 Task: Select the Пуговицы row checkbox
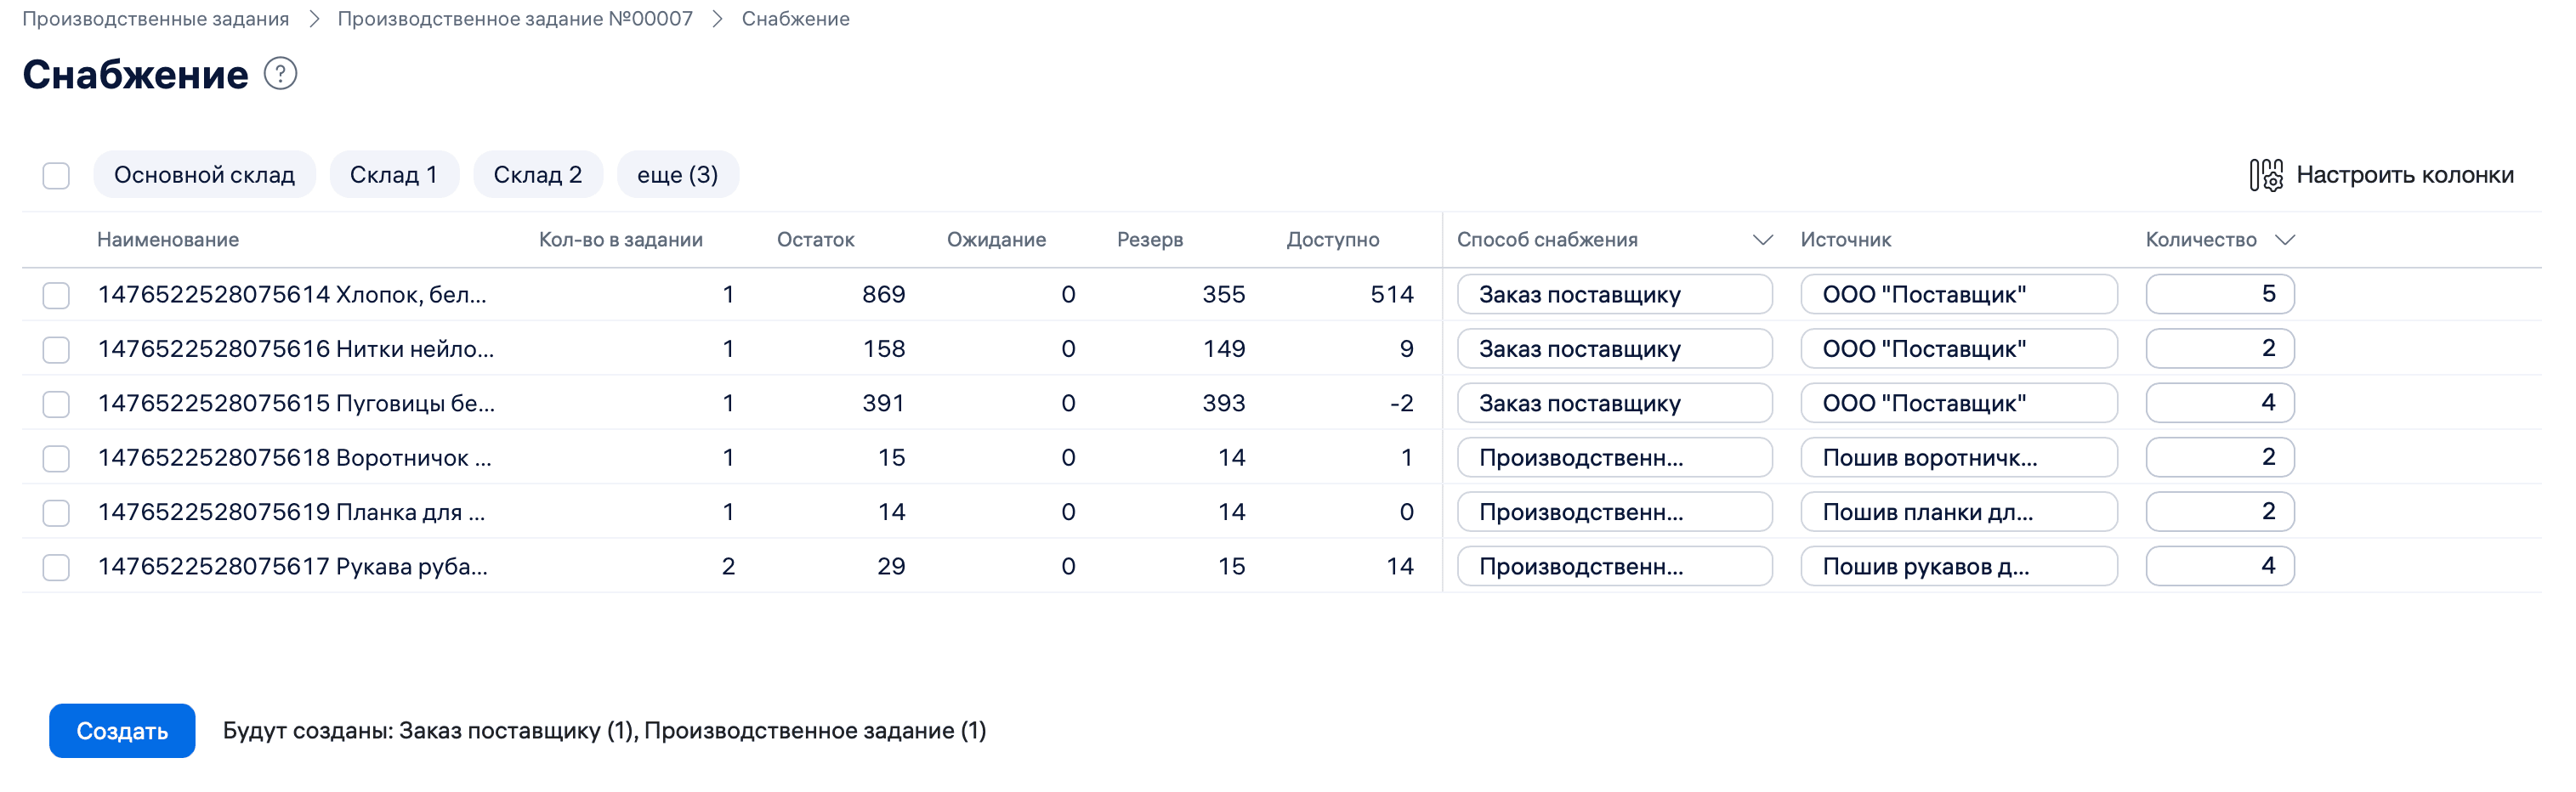coord(56,404)
